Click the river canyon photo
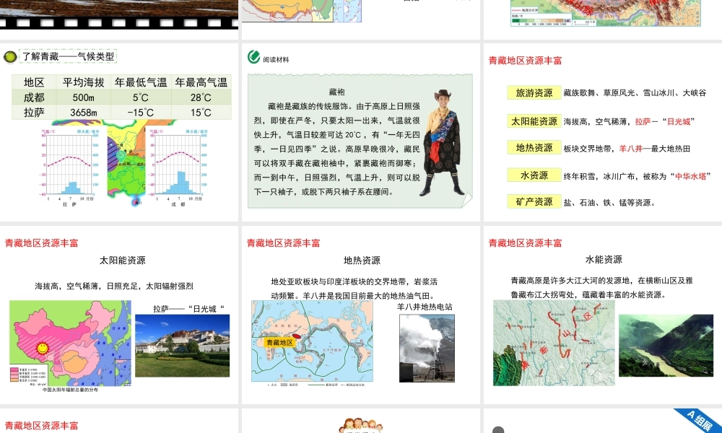The height and width of the screenshot is (433, 722). coord(666,346)
